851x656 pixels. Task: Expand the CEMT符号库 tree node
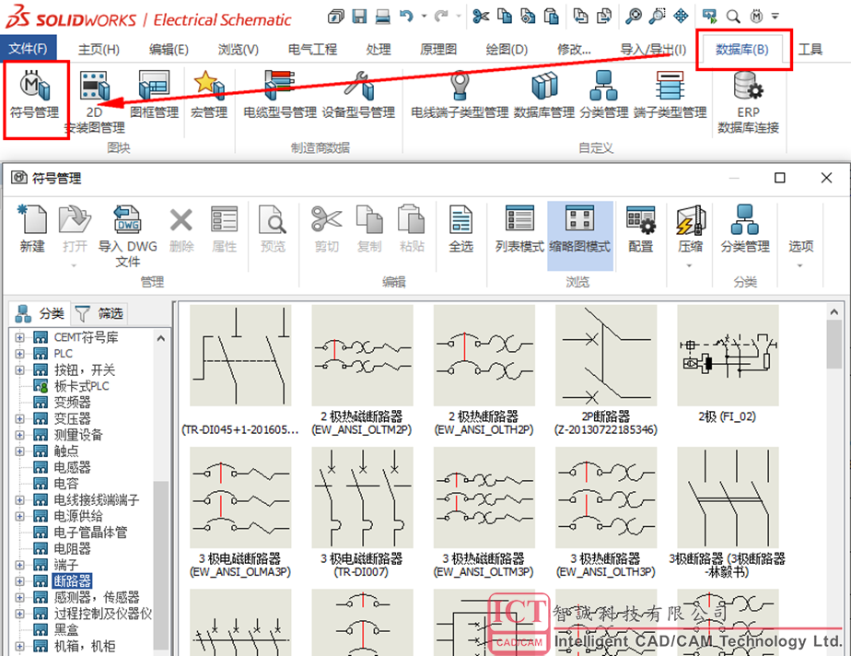(x=19, y=338)
